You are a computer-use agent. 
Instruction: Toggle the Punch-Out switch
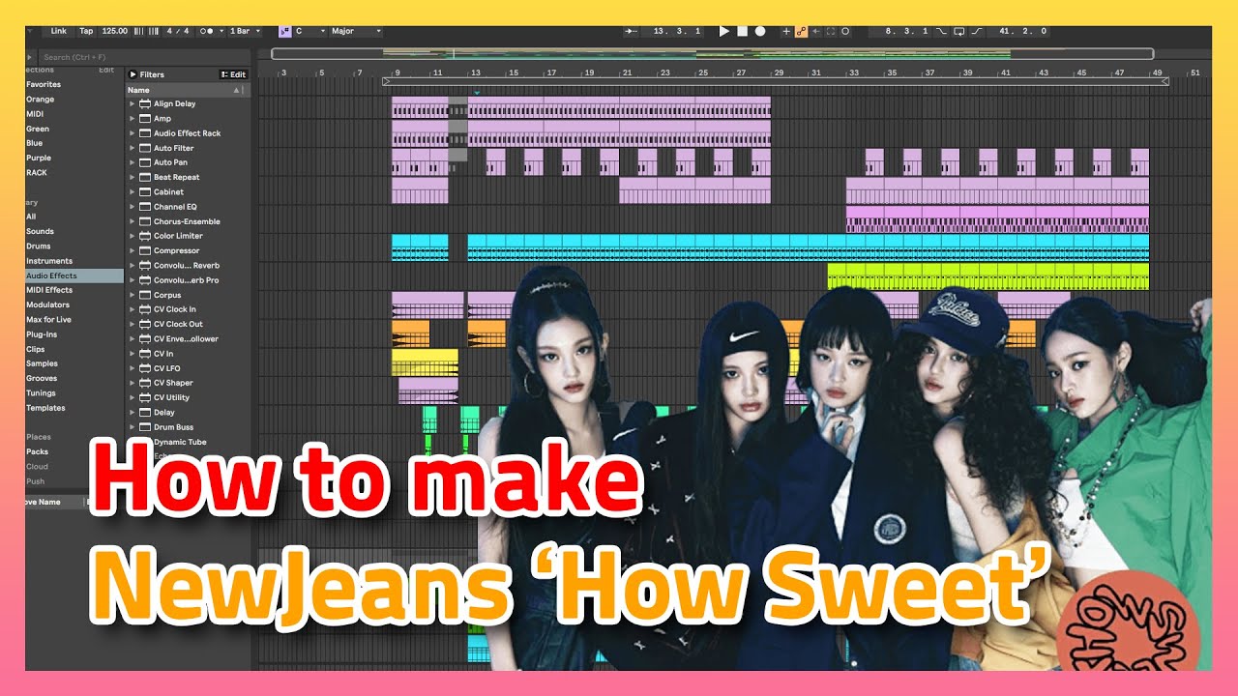tap(977, 31)
